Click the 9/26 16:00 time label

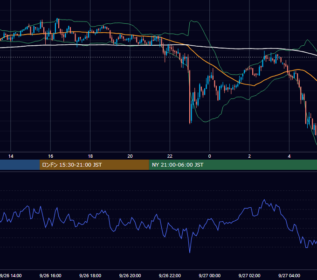pyautogui.click(x=50, y=275)
